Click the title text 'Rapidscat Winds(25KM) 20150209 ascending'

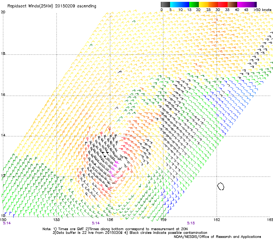pos(52,6)
